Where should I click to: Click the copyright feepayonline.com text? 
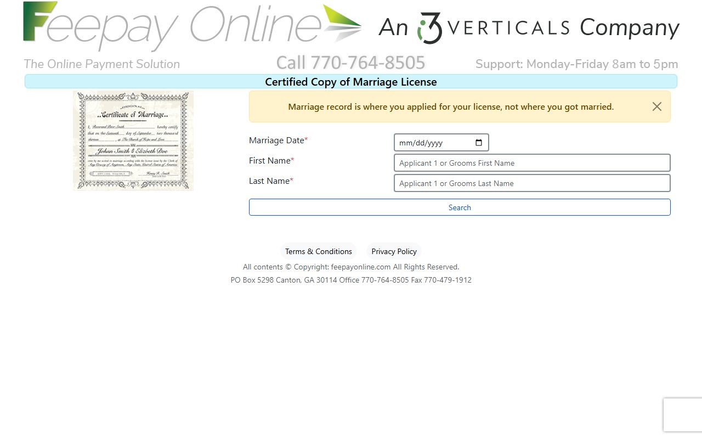tap(351, 267)
